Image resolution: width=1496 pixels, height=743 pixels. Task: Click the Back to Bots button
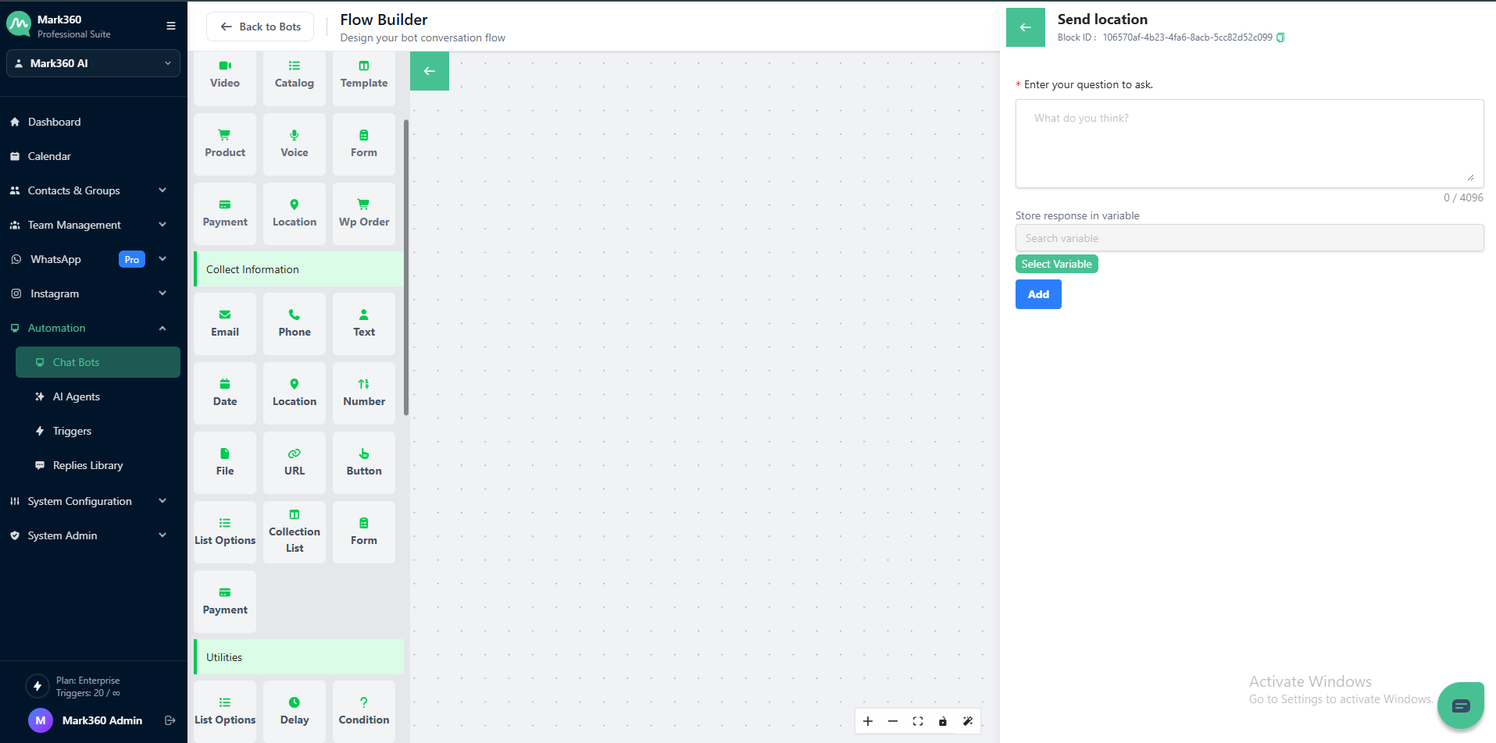[x=260, y=27]
